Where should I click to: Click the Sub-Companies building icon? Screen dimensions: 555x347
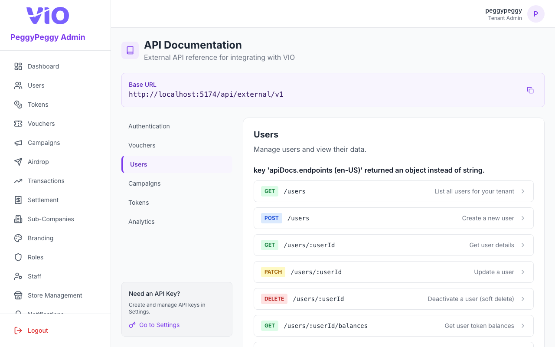[x=18, y=219]
